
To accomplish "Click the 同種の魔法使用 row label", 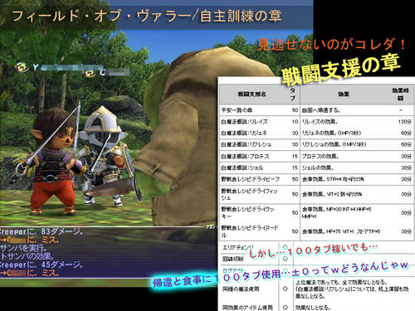I will pos(241,289).
